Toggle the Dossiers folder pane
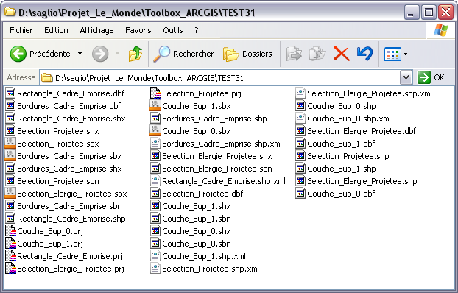The height and width of the screenshot is (293, 458). [247, 54]
